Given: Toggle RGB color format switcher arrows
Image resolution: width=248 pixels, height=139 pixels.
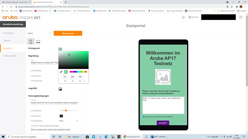Looking at the screenshot, I should 84,81.
